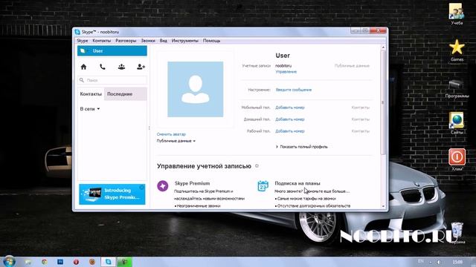Open the Сайты desktop icon
The height and width of the screenshot is (267, 476).
point(457,124)
